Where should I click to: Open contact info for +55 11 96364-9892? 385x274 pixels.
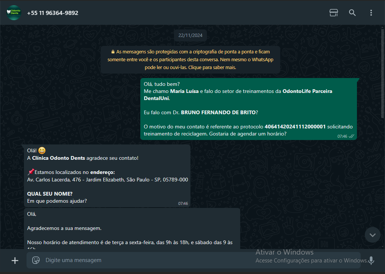(x=52, y=13)
